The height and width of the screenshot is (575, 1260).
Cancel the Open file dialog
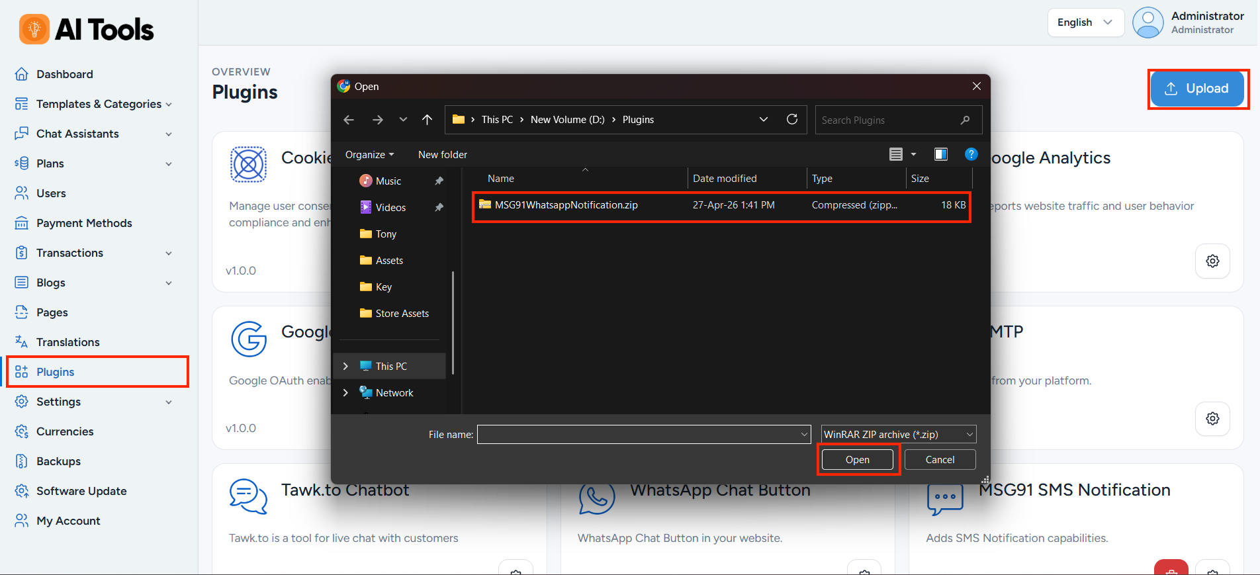tap(940, 460)
